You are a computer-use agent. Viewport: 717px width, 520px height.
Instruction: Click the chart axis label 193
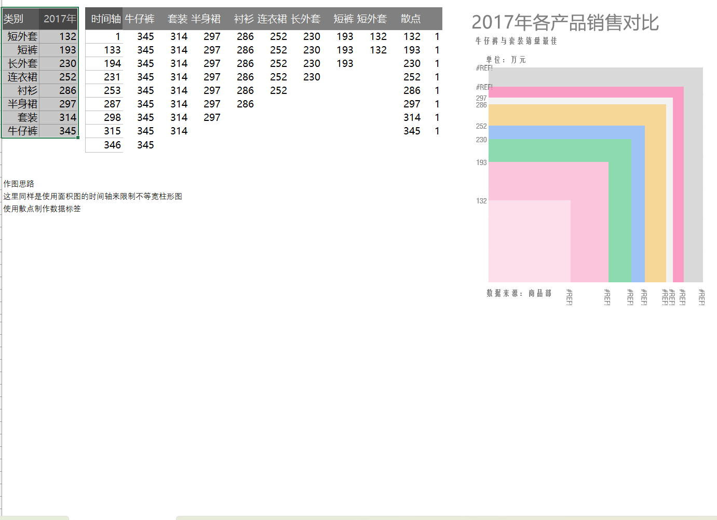click(481, 162)
